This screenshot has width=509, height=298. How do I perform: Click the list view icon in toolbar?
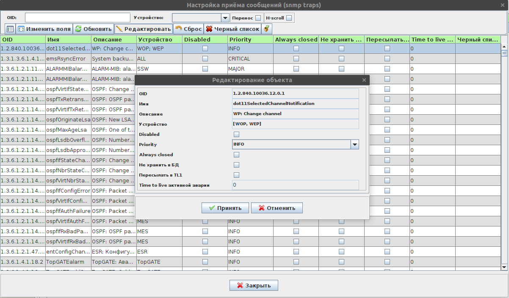pyautogui.click(x=10, y=29)
